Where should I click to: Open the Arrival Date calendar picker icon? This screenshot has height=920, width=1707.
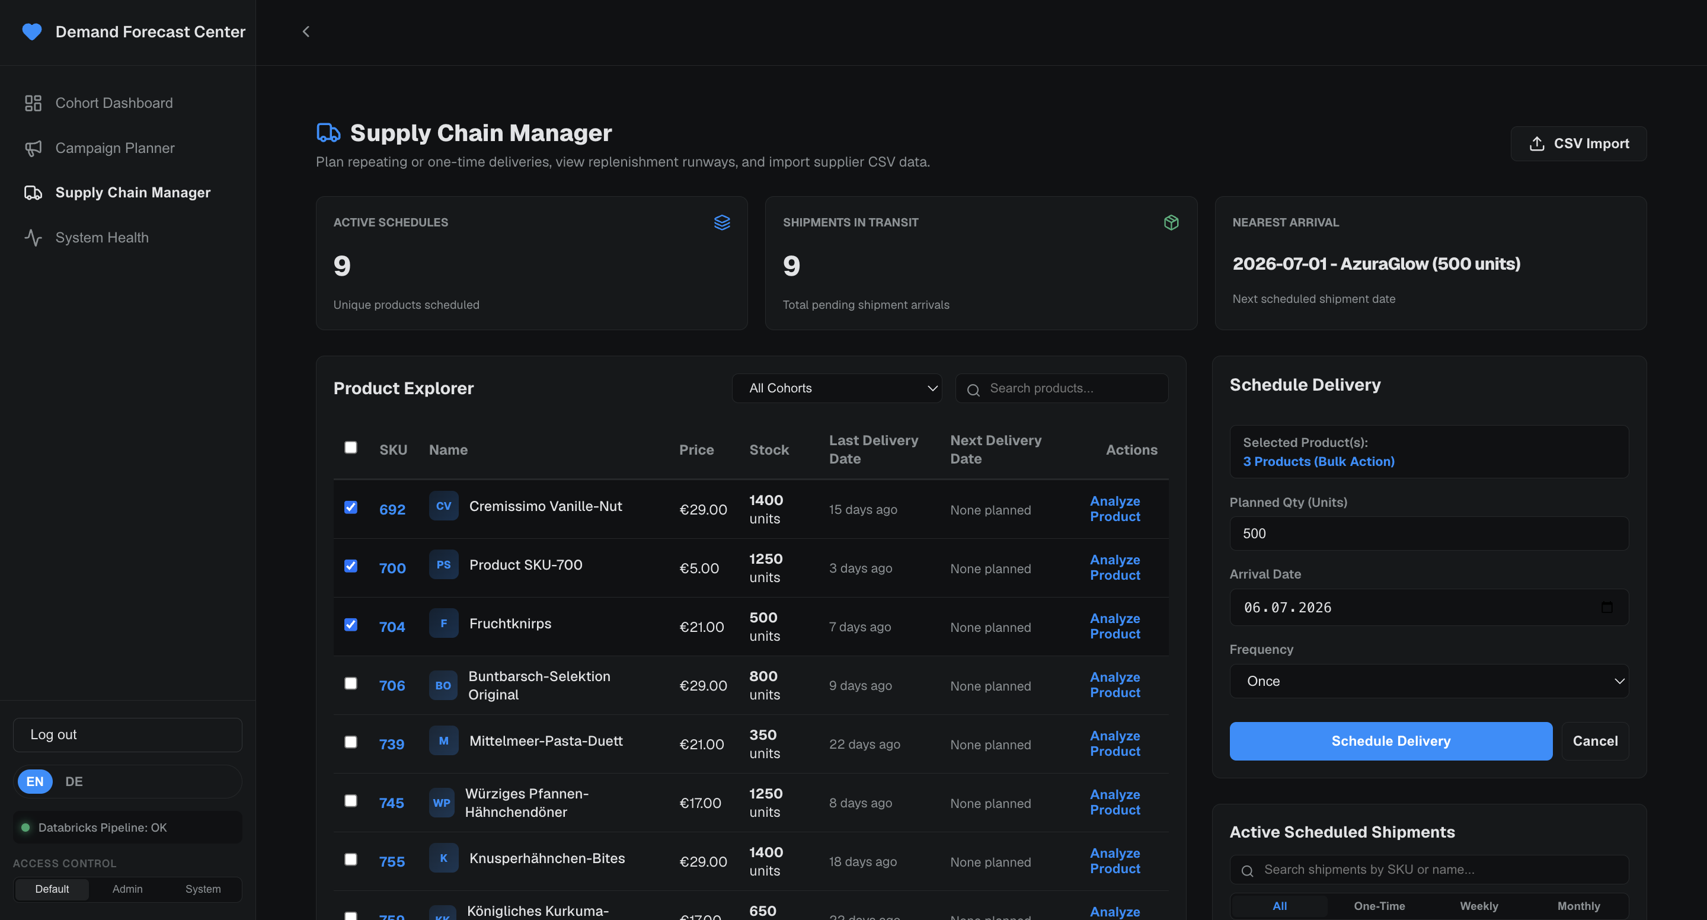pyautogui.click(x=1607, y=607)
